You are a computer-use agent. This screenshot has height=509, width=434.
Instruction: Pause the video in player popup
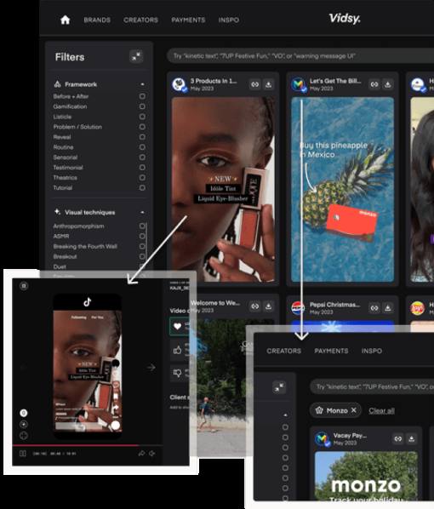[x=23, y=453]
